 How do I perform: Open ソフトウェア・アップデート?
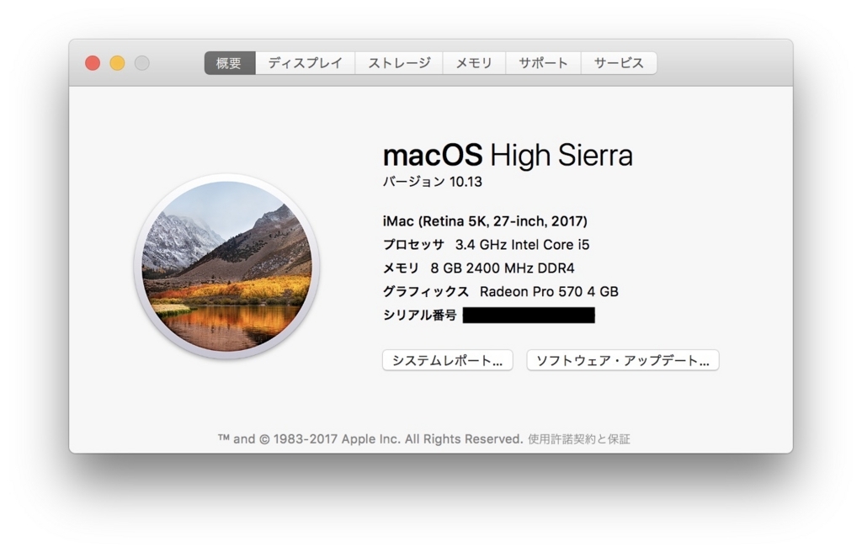click(x=622, y=360)
